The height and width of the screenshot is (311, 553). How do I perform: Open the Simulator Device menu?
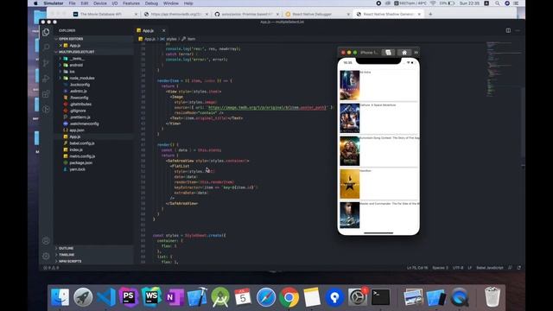(x=100, y=3)
